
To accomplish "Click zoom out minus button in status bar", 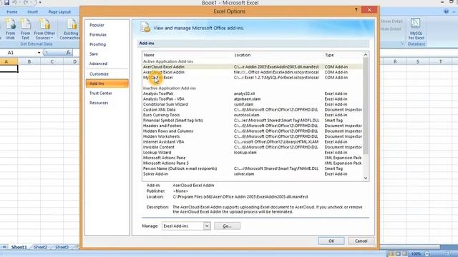I will tap(427, 254).
